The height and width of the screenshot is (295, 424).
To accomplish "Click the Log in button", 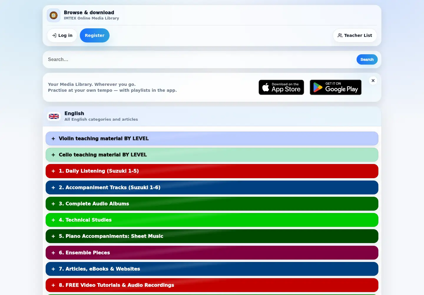I will point(62,35).
